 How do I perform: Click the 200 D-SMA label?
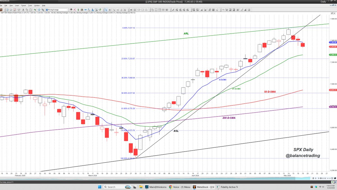[229, 118]
